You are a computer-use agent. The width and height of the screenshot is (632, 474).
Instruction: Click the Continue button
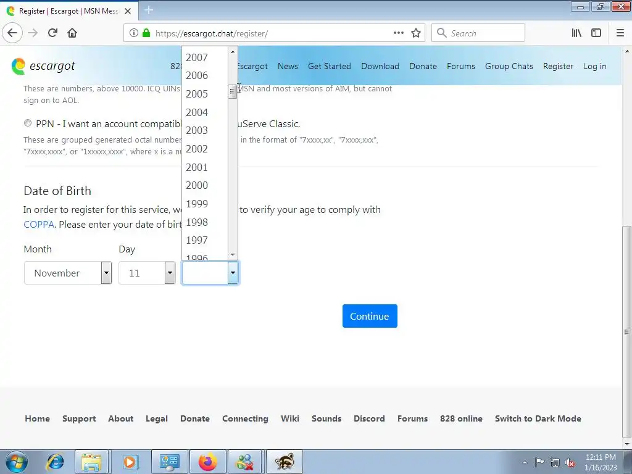click(370, 316)
